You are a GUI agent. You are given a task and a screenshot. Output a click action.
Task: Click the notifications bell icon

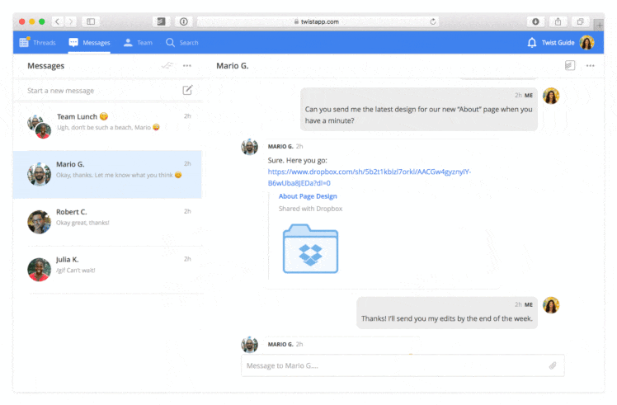pos(531,43)
